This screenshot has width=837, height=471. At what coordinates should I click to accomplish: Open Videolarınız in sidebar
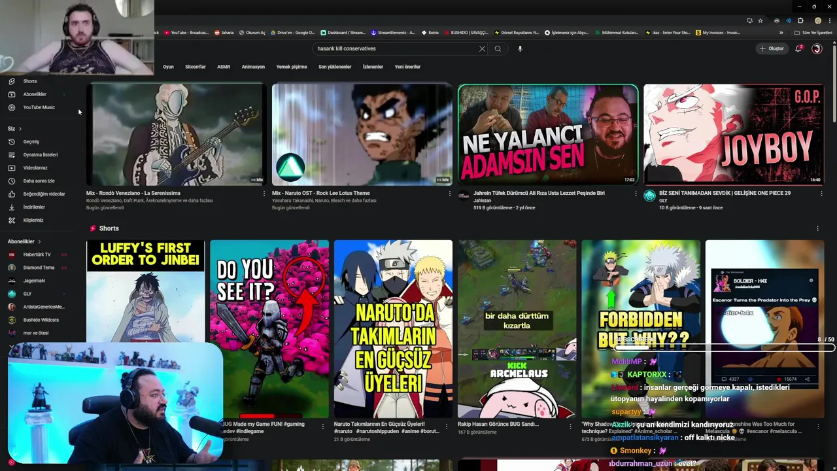point(35,168)
